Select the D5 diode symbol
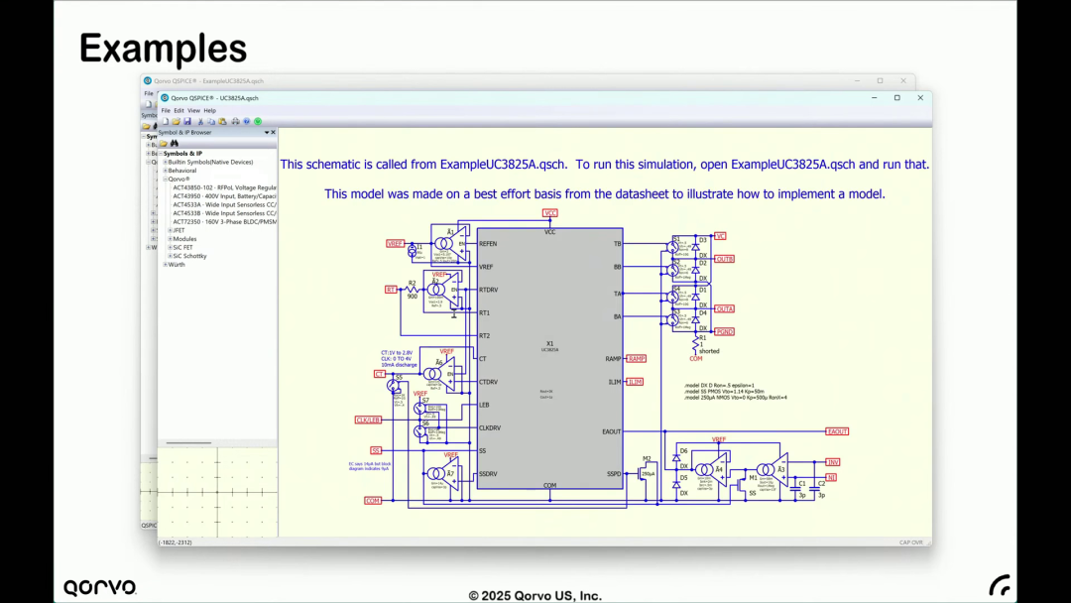Screen dimensions: 1071x603 677,484
